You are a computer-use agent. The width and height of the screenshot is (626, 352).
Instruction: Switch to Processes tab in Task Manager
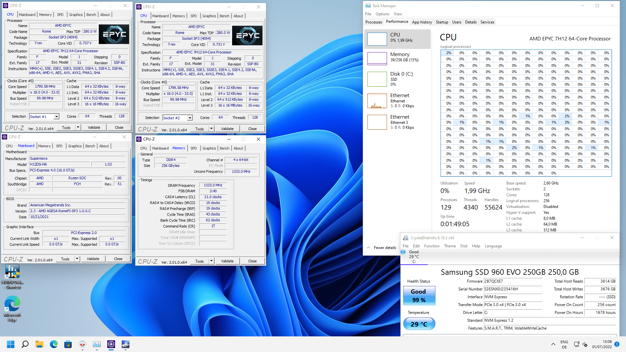(x=374, y=22)
